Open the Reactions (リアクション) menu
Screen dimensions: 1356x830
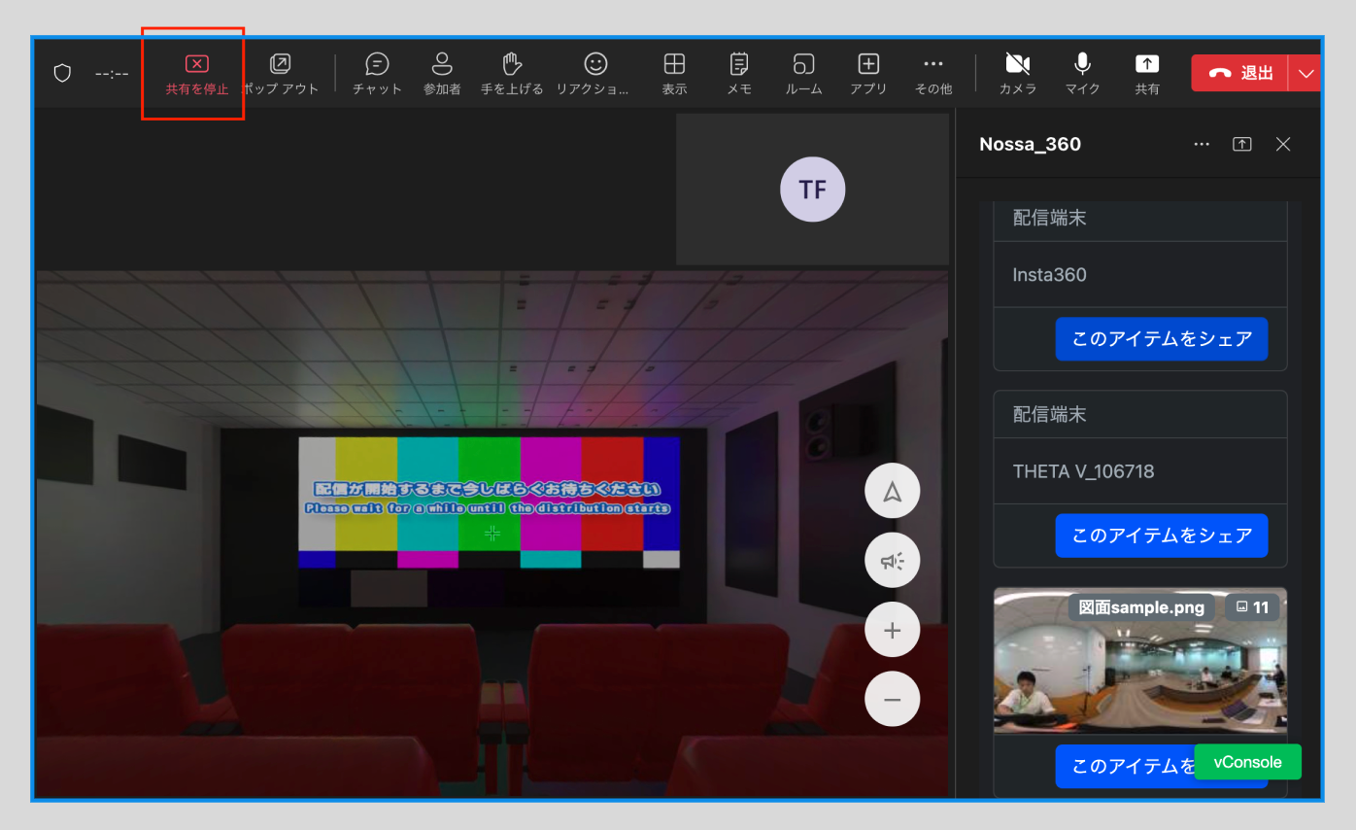(594, 74)
